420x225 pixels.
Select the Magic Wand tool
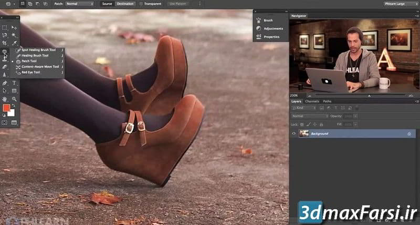14,35
